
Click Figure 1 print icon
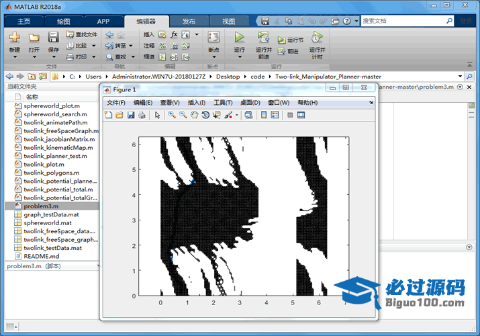142,115
